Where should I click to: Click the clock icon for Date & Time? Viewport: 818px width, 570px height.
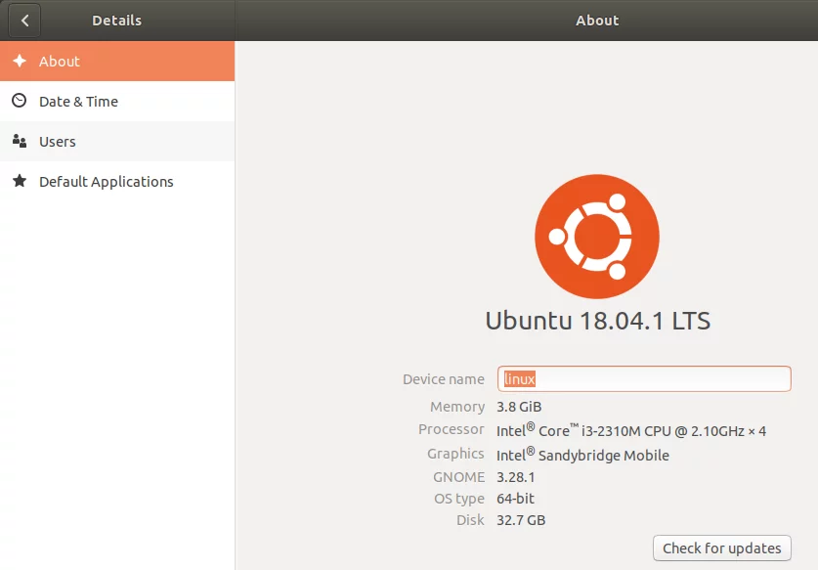pyautogui.click(x=20, y=101)
